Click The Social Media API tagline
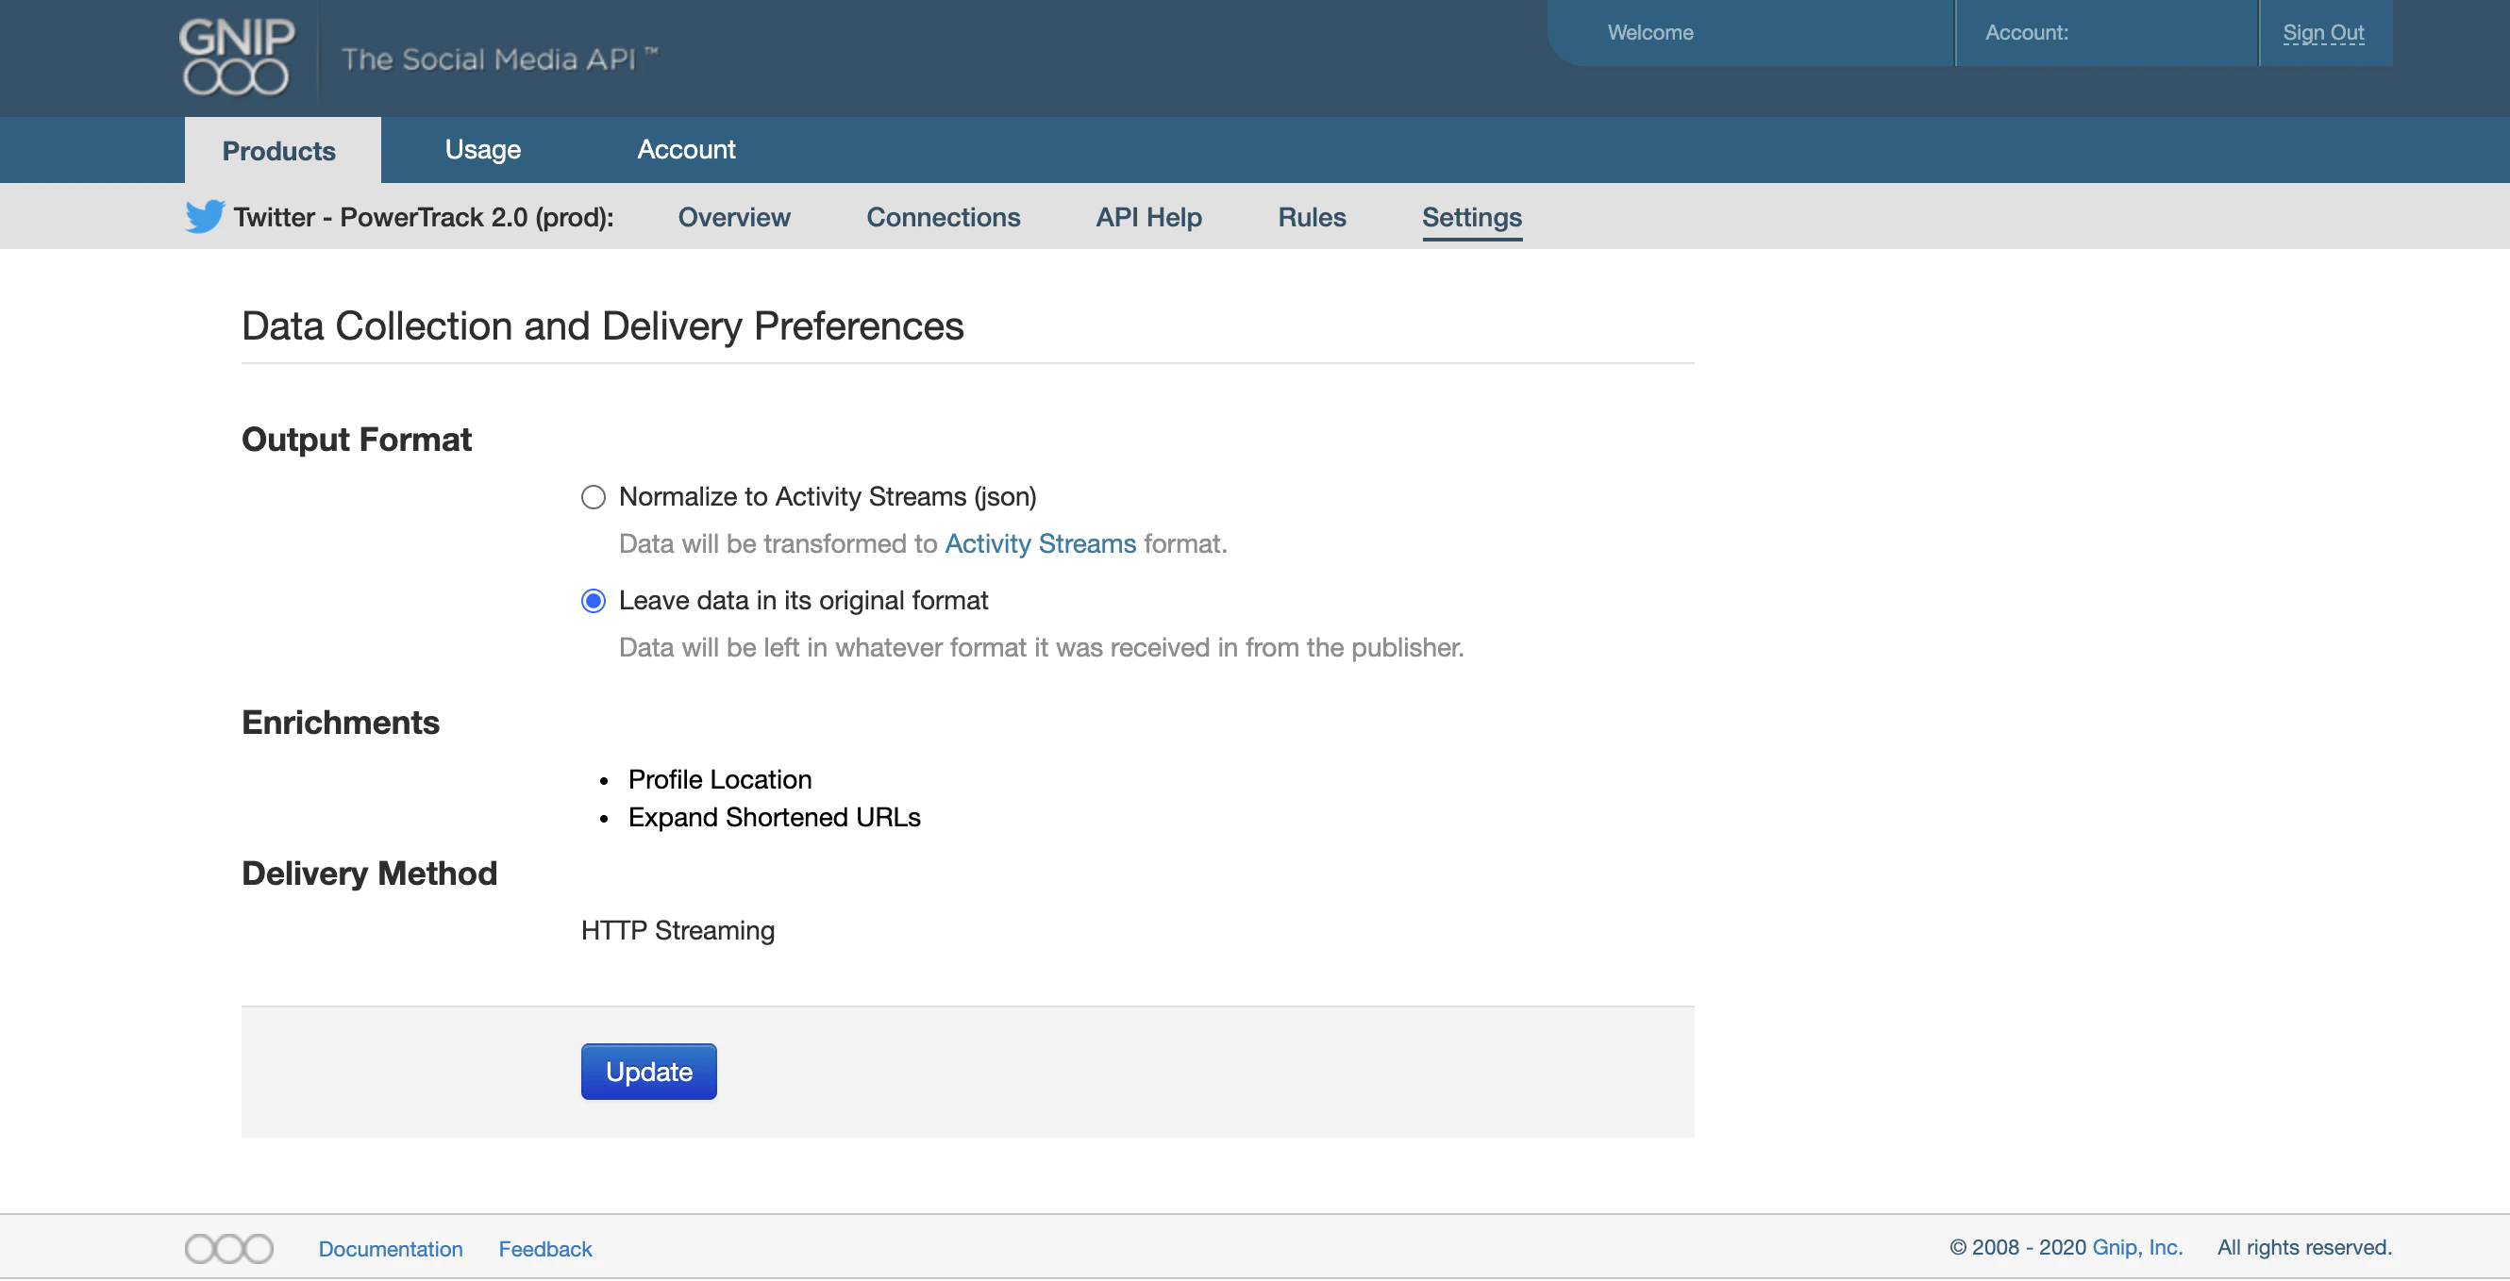Screen dimensions: 2510x1281 pyautogui.click(x=499, y=58)
